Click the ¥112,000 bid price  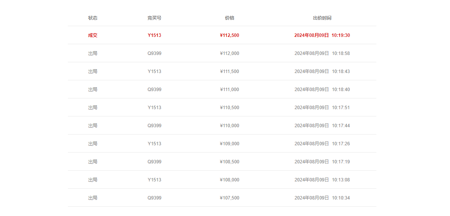pos(229,53)
